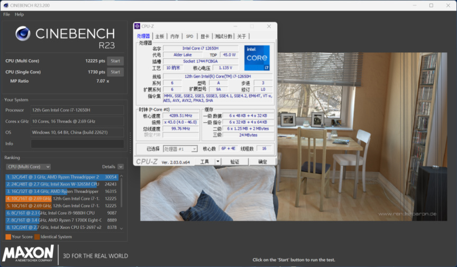
Task: Select ranking row 8 Intel Xeon E5-2697 v2
Action: [62, 227]
